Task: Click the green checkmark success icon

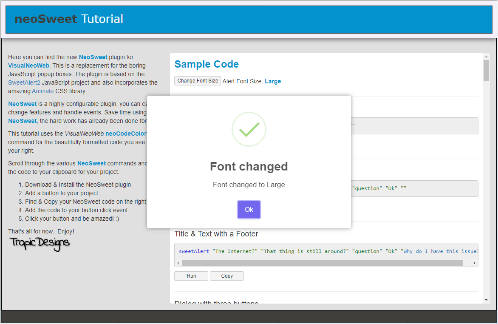Action: click(249, 129)
